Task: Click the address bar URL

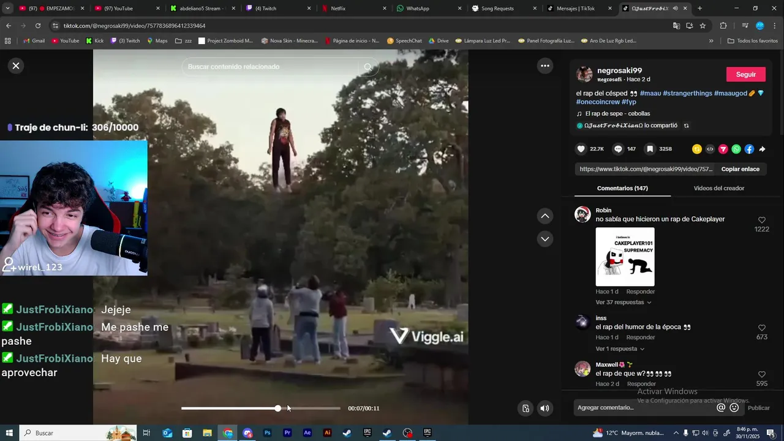Action: pyautogui.click(x=135, y=26)
